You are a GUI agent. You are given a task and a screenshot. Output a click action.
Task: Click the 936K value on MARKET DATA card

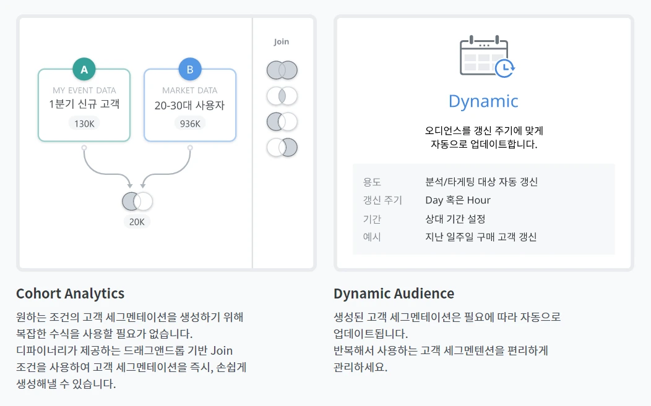(190, 123)
